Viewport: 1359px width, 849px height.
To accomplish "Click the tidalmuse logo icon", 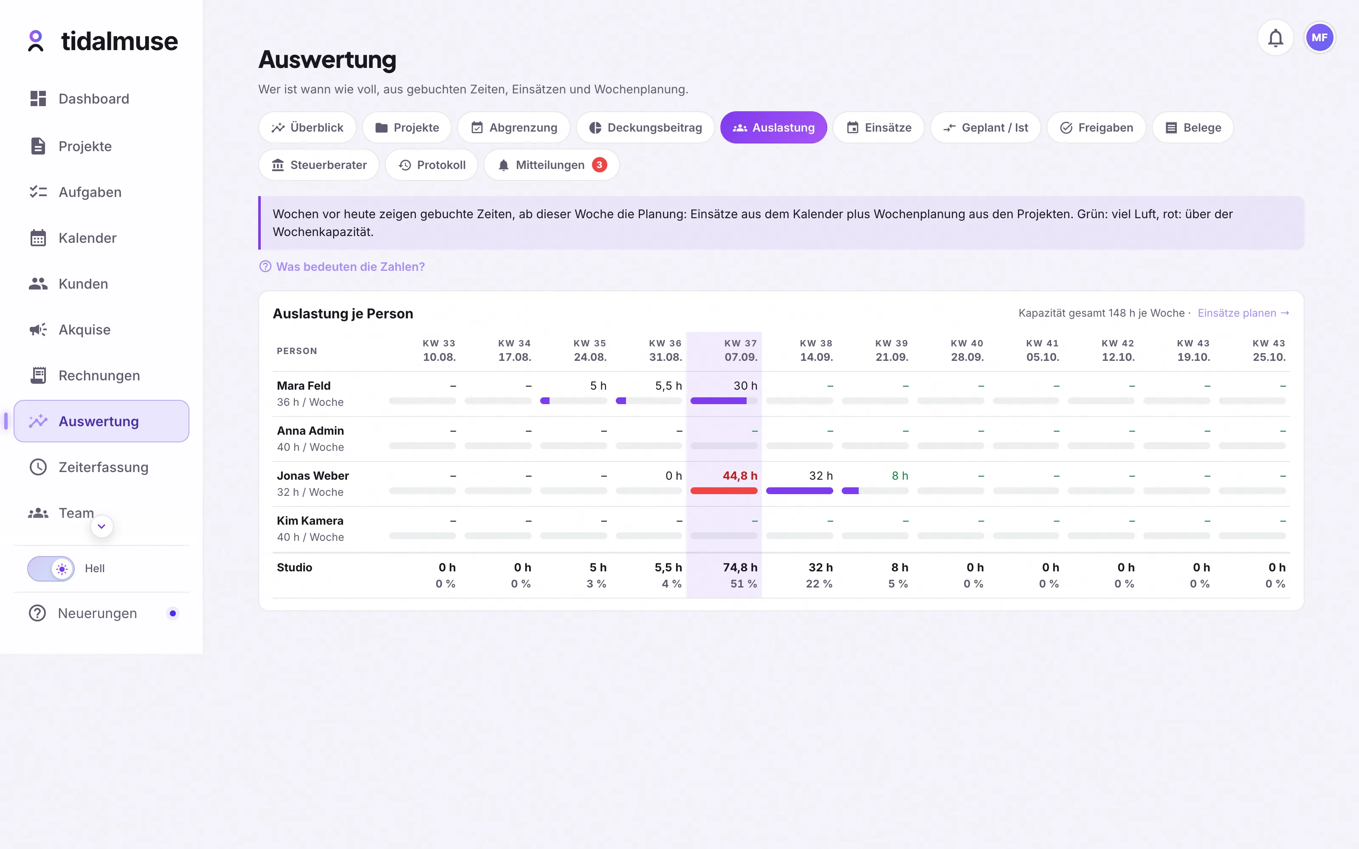I will click(x=36, y=41).
